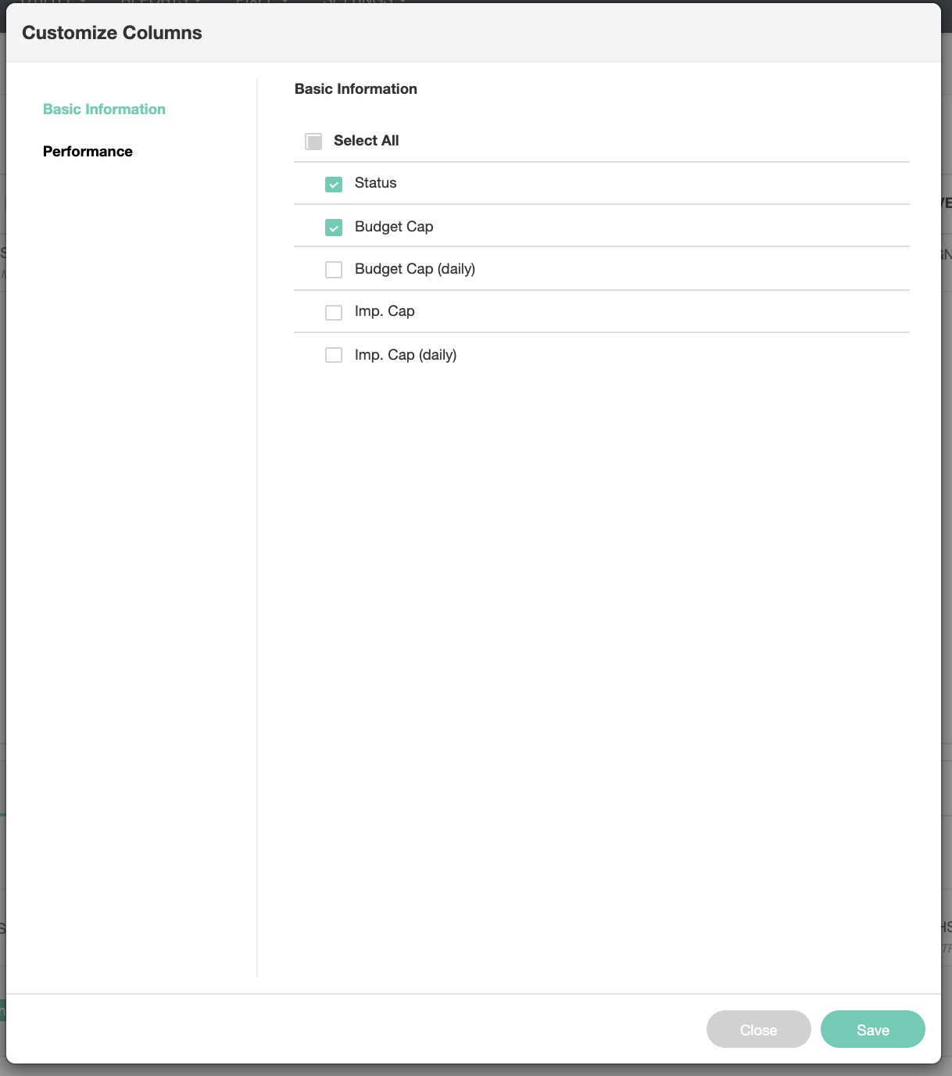Click the 'Imp. Cap (daily)' label text
This screenshot has width=952, height=1076.
(405, 355)
